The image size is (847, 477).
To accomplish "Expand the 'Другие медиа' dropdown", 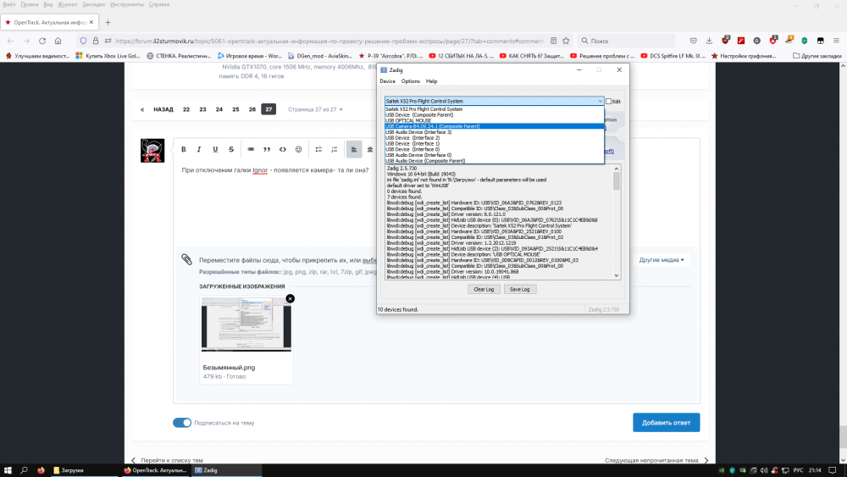I will pyautogui.click(x=662, y=260).
